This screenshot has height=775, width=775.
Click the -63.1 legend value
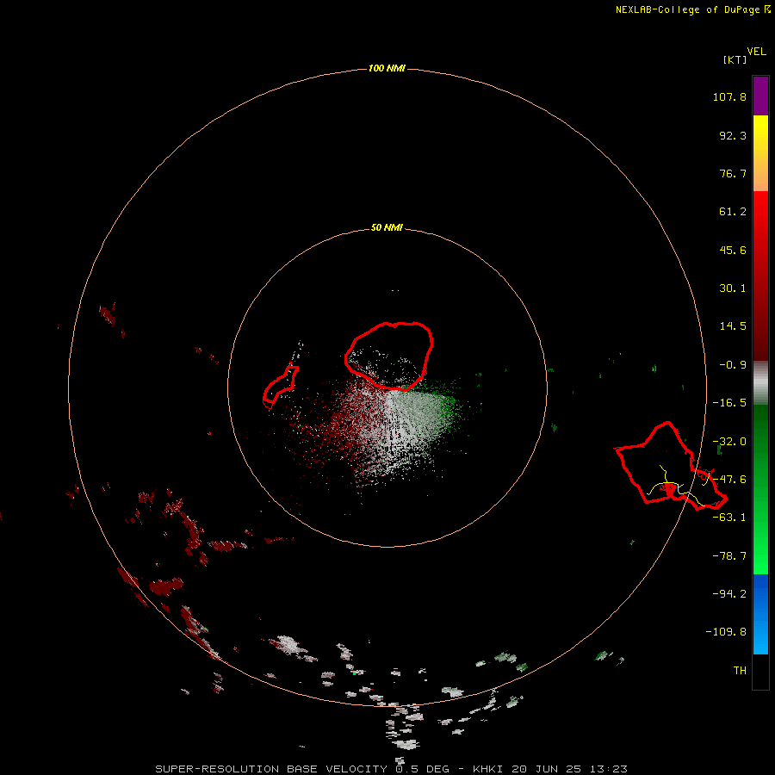click(729, 518)
